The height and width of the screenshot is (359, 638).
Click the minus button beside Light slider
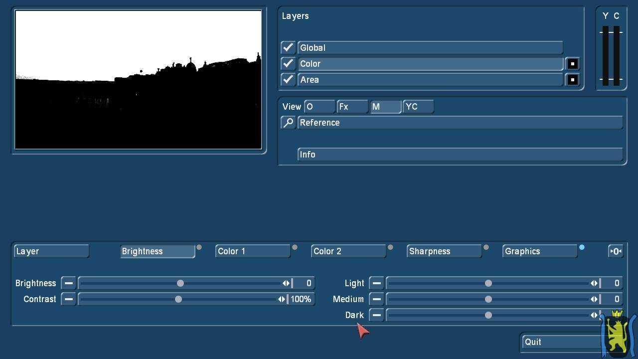tap(376, 283)
